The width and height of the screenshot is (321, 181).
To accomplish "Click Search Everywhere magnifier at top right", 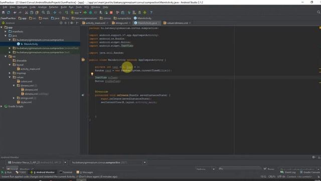I will [x=319, y=12].
